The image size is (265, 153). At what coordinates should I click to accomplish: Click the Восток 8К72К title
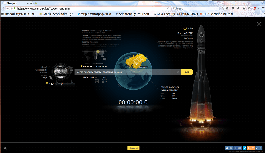(x=185, y=33)
